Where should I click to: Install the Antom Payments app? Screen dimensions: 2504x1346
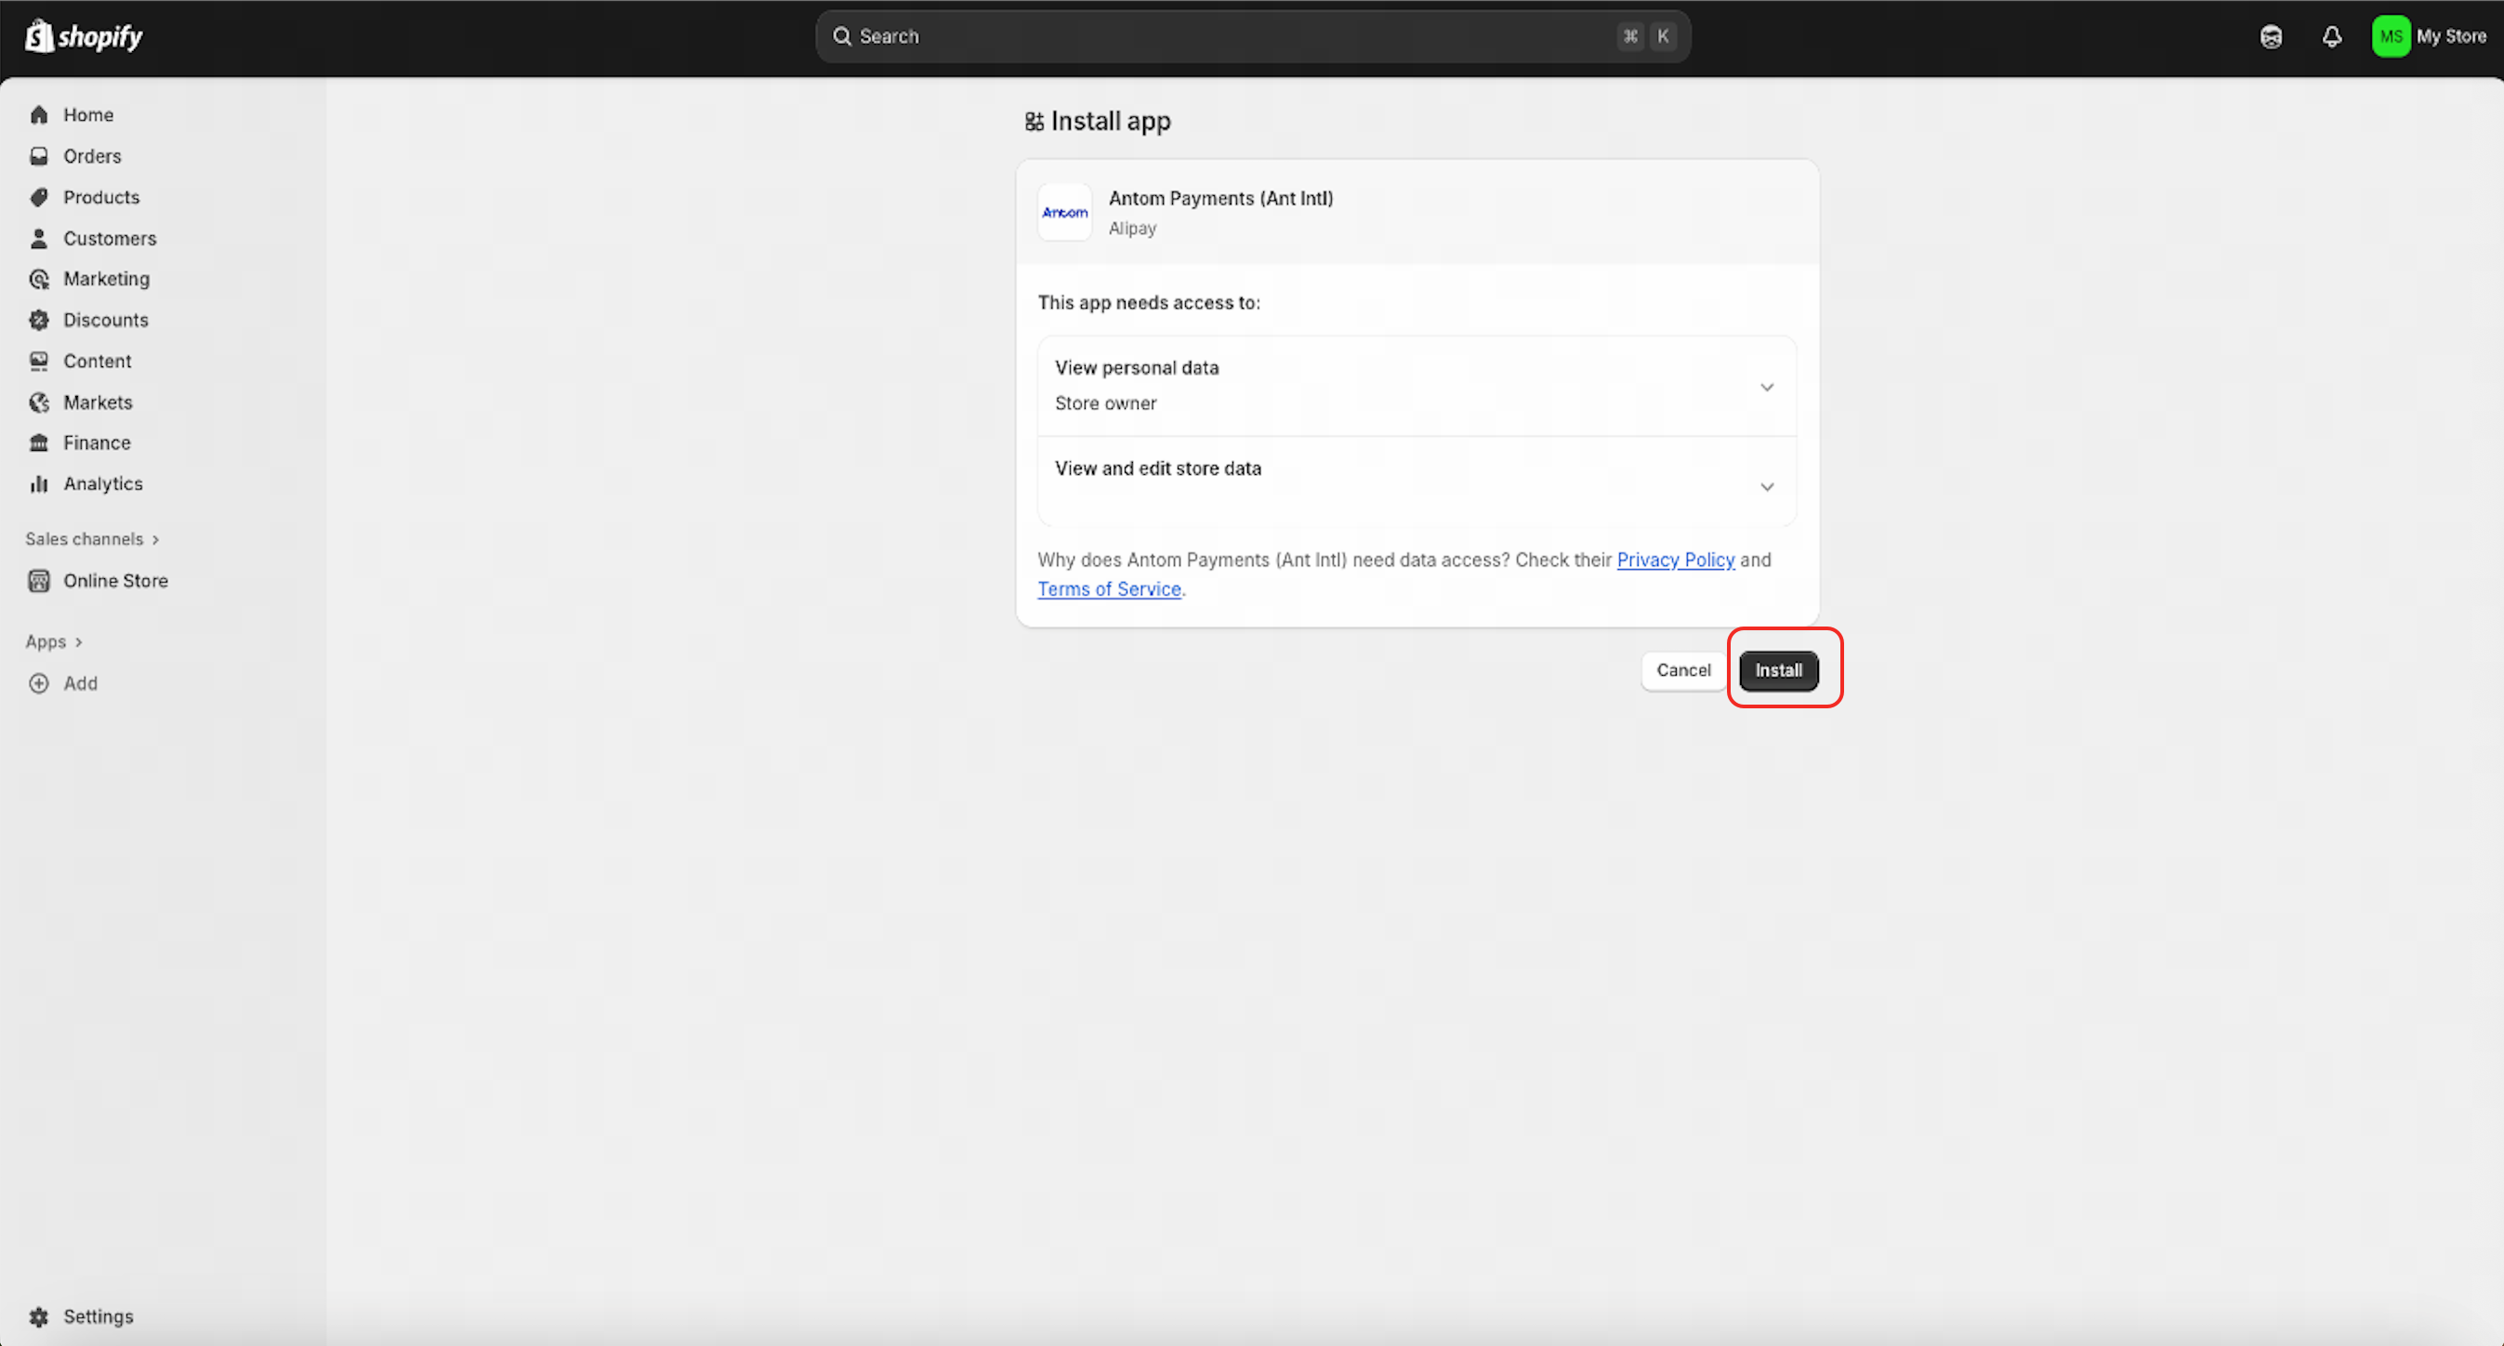[x=1778, y=670]
